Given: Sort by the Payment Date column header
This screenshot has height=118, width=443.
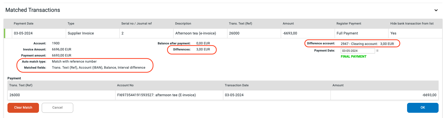Looking at the screenshot, I should (23, 24).
